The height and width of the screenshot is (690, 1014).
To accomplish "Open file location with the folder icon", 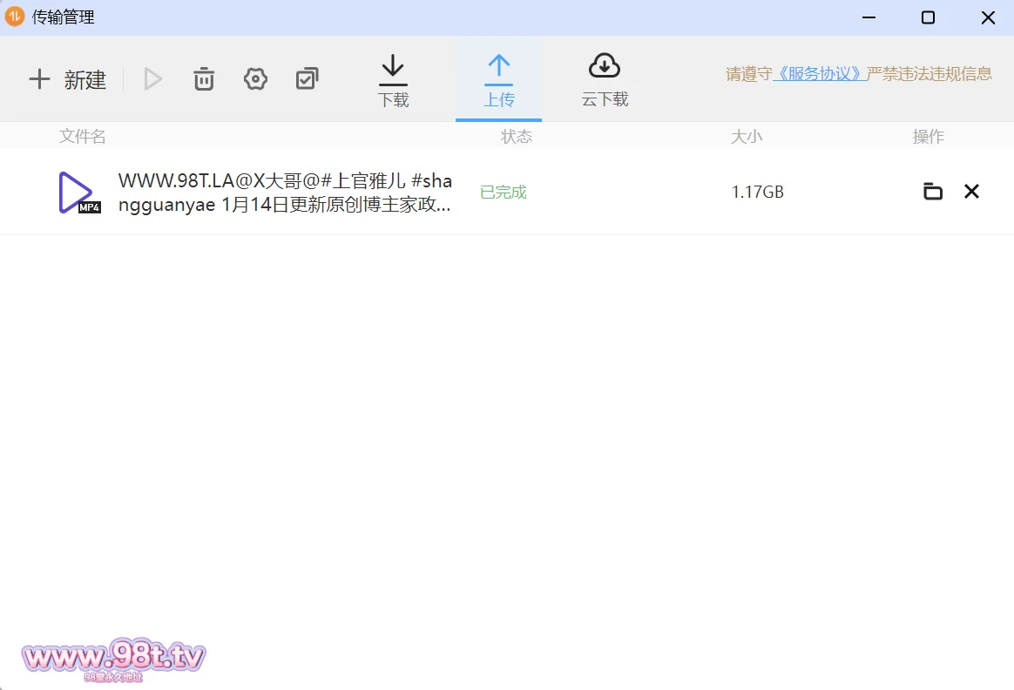I will (x=932, y=192).
